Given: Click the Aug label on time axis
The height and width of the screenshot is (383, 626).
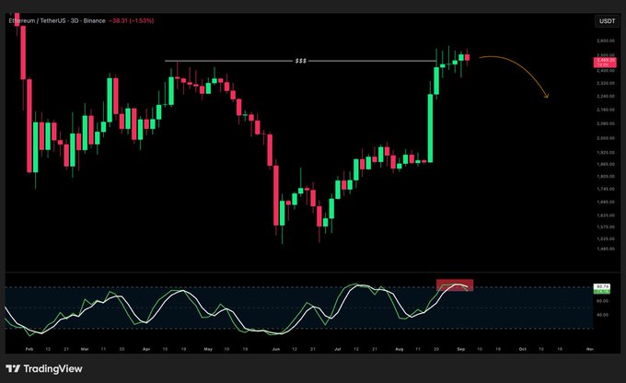Looking at the screenshot, I should click(399, 349).
